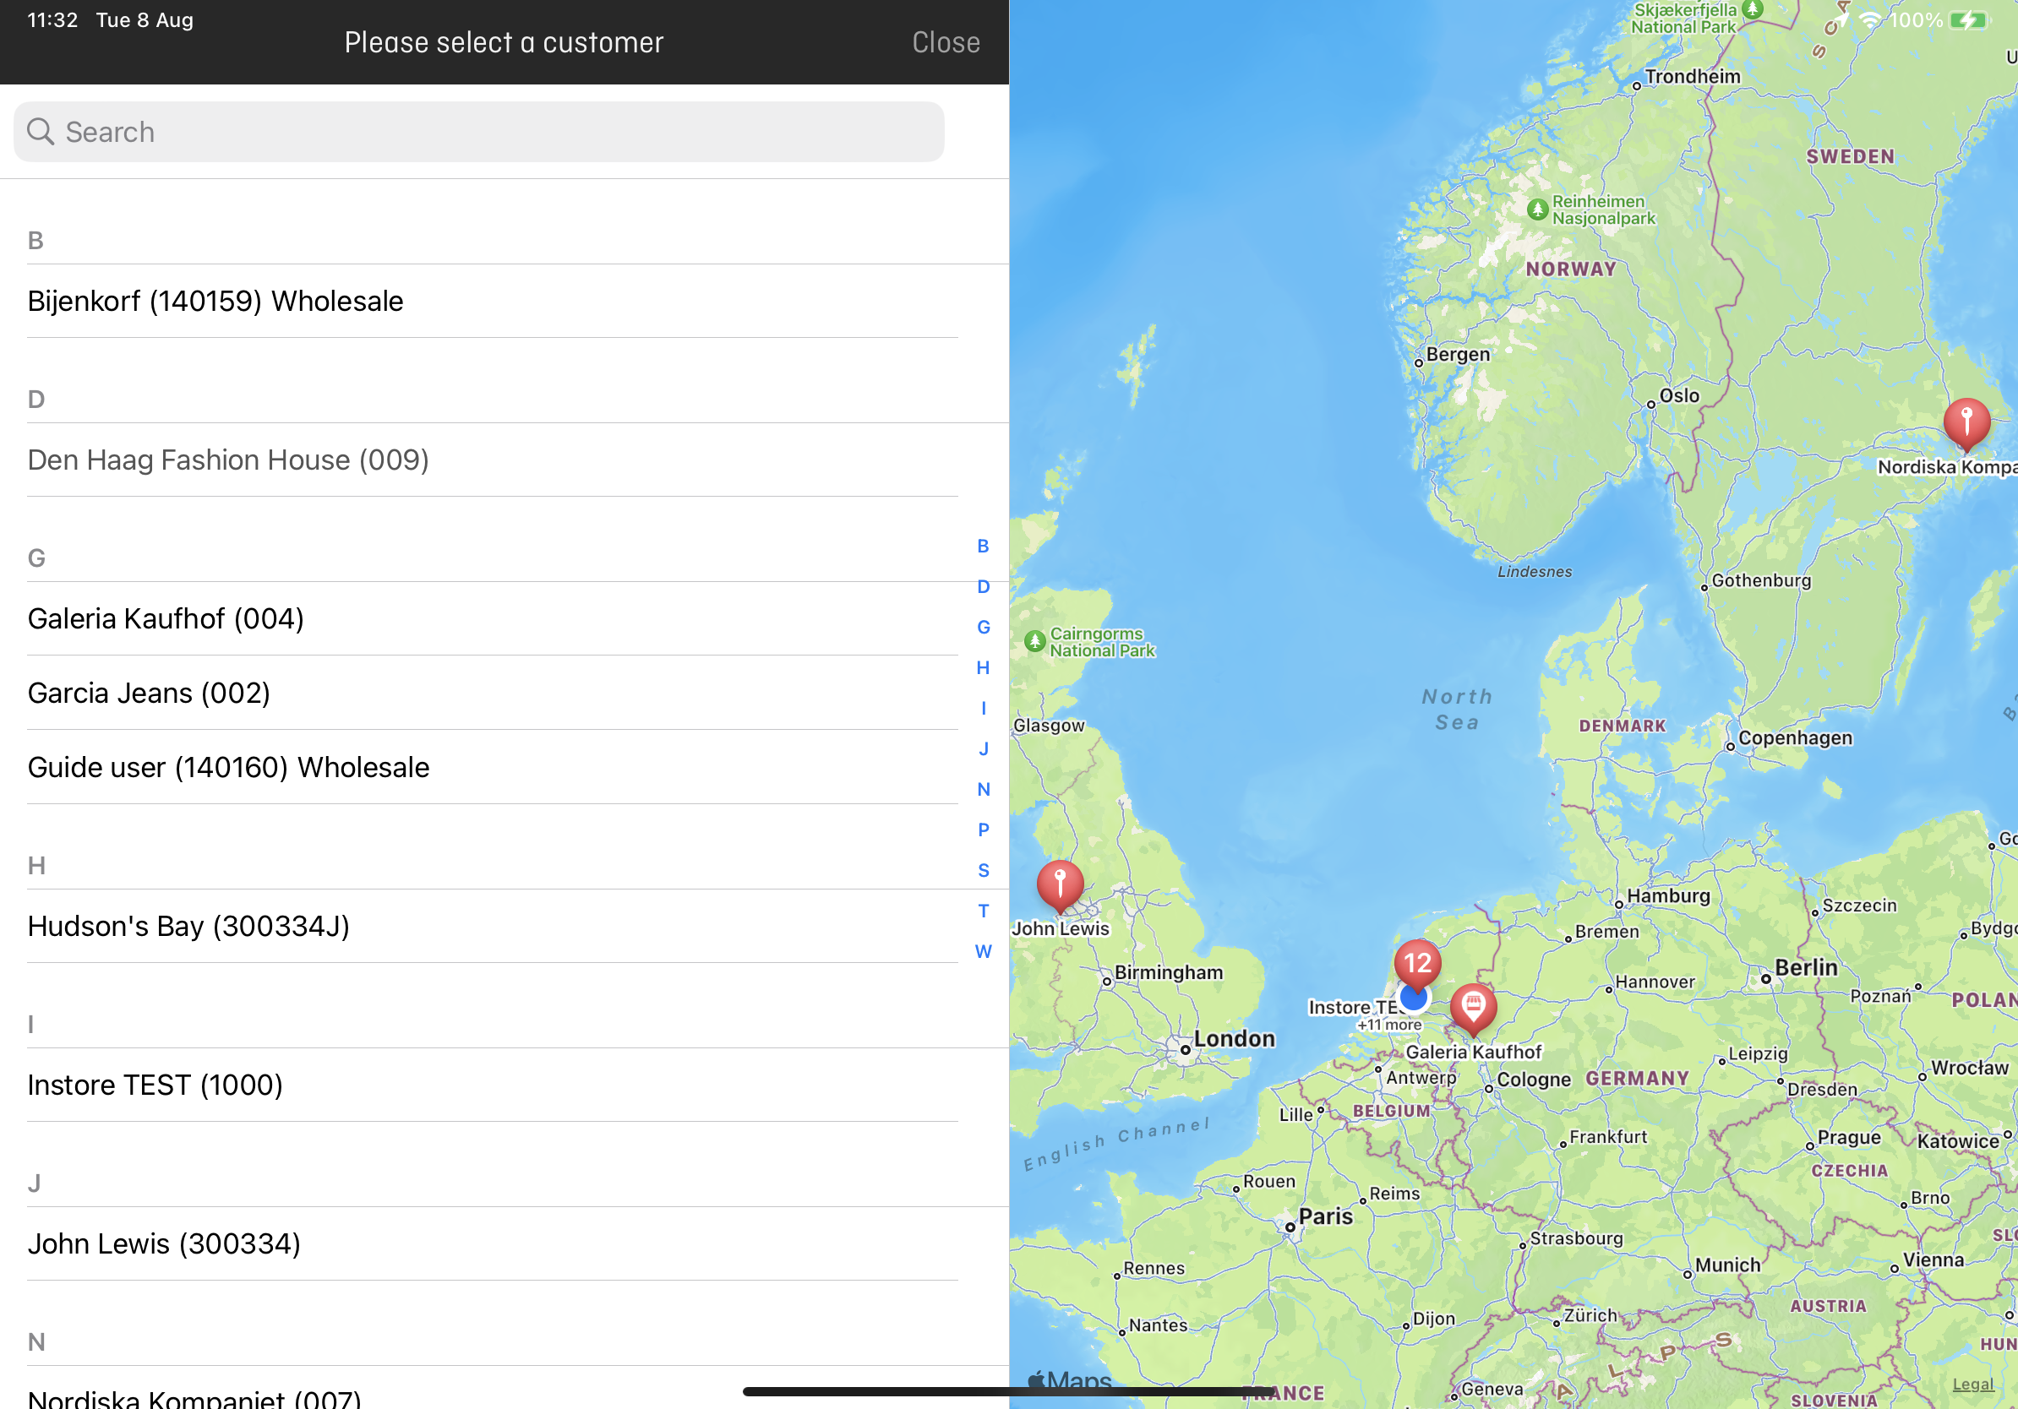Choose John Lewis (300334) in list

[164, 1243]
